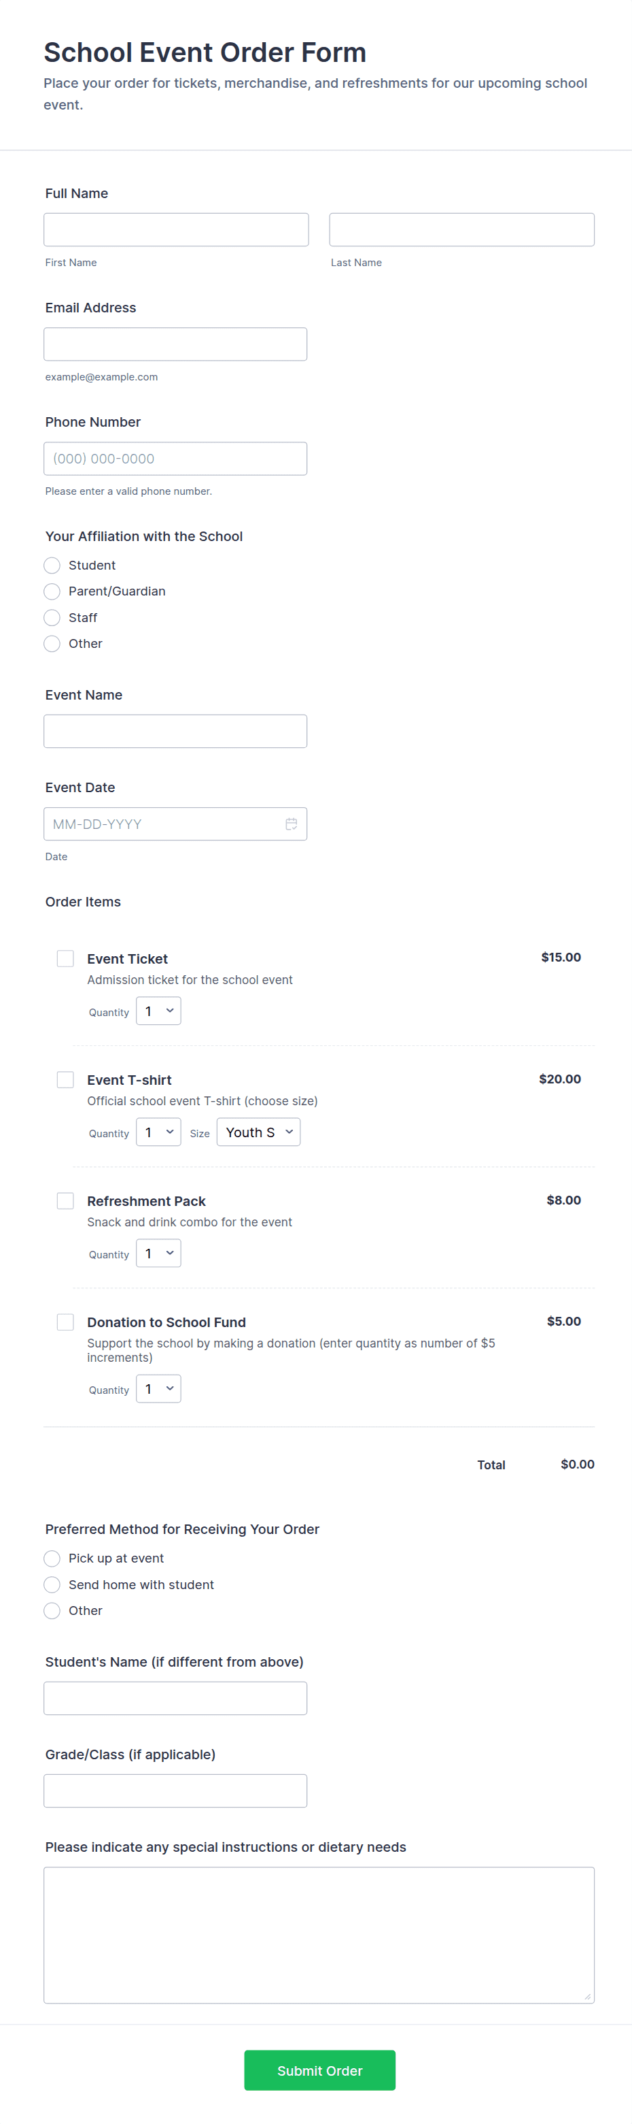Open Refreshment Pack quantity selector
This screenshot has width=632, height=2124.
click(x=159, y=1254)
